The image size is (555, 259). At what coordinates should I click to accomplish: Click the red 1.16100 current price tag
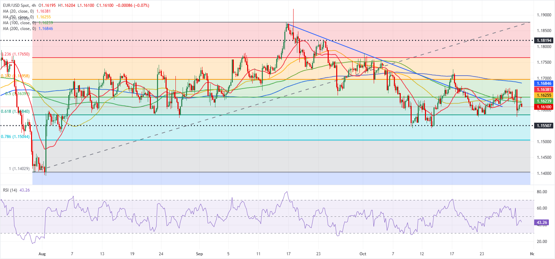[x=544, y=107]
